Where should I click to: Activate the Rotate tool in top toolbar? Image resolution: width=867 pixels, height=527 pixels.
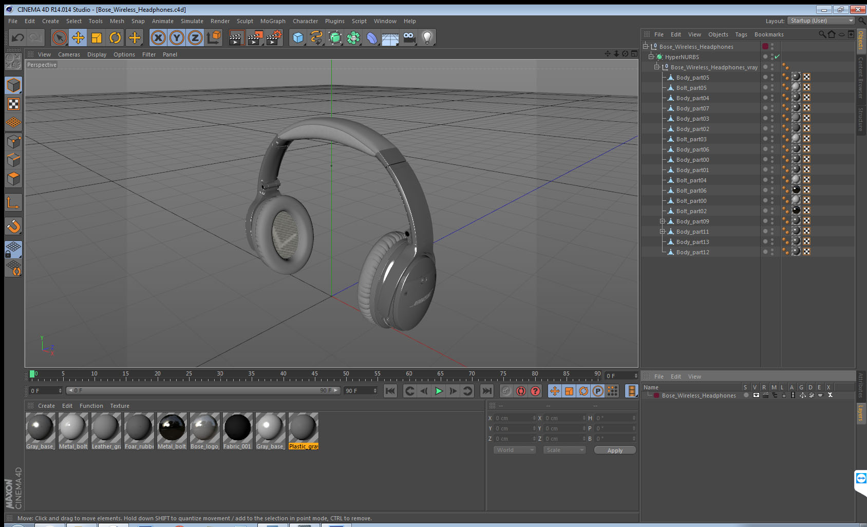click(115, 37)
